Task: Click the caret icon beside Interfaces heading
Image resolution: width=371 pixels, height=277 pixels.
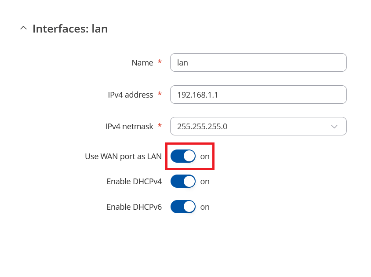Action: pyautogui.click(x=23, y=28)
